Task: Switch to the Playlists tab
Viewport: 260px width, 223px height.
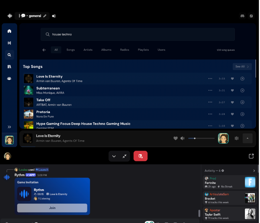Action: pos(143,50)
